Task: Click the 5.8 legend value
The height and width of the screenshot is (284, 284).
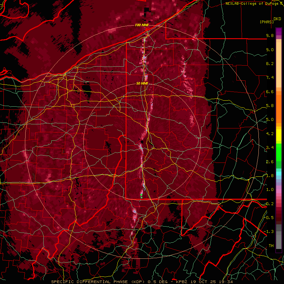Action: 270,106
